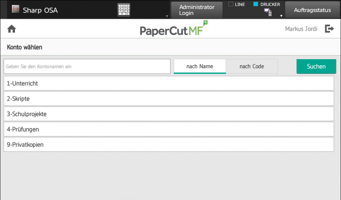341x200 pixels.
Task: Select the 9-Privatkopien account
Action: click(x=168, y=145)
